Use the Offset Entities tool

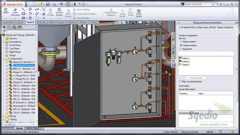[x=68, y=13]
